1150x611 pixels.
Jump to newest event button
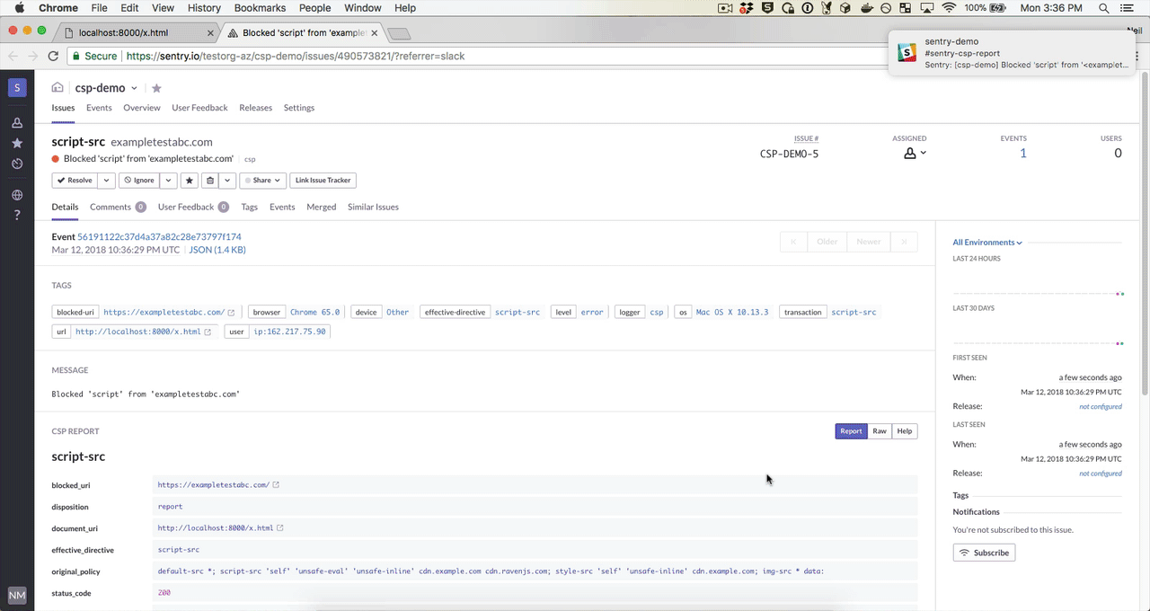904,242
